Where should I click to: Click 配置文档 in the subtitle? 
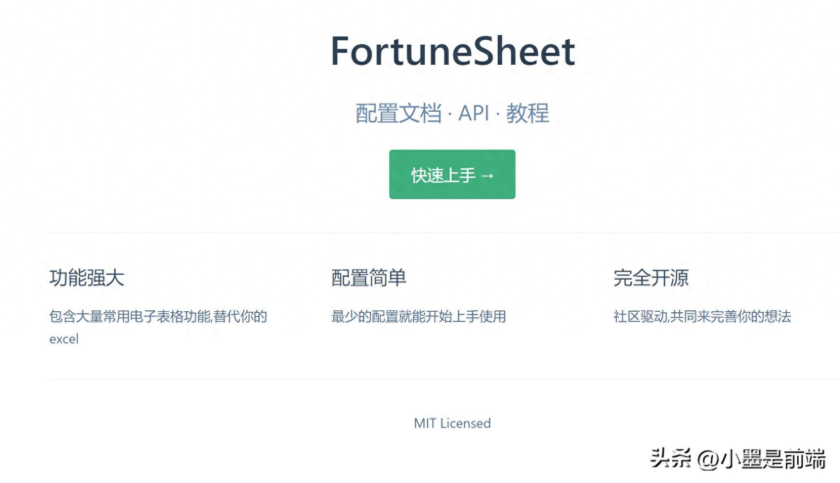pos(398,114)
